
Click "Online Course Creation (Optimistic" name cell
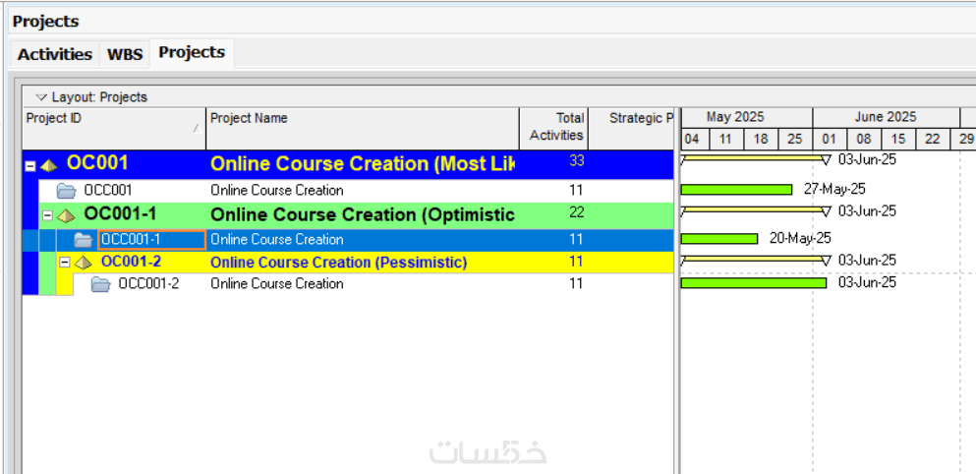(363, 215)
